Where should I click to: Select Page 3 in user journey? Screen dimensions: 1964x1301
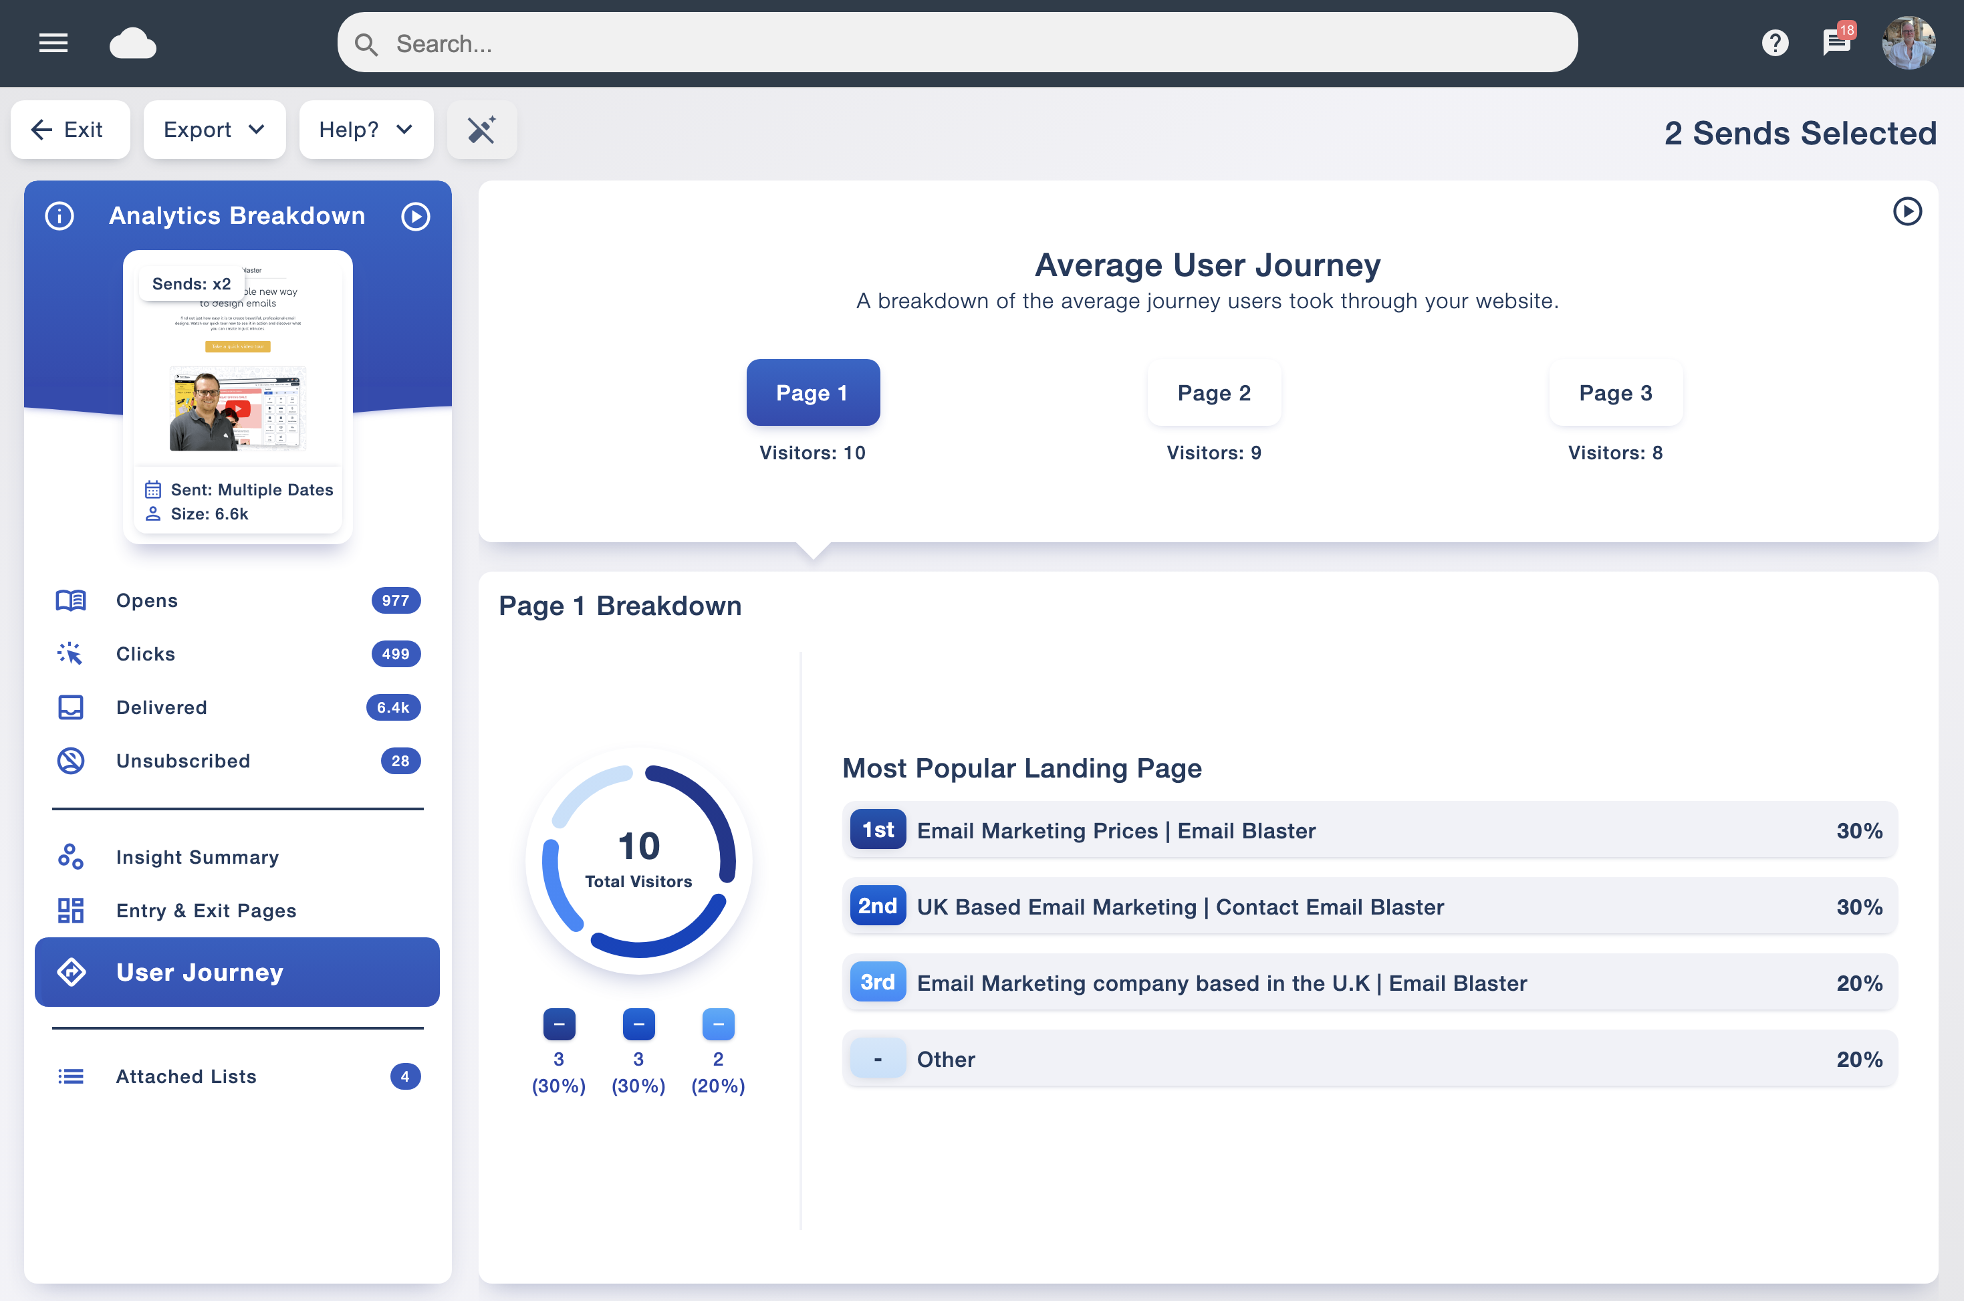pyautogui.click(x=1616, y=392)
